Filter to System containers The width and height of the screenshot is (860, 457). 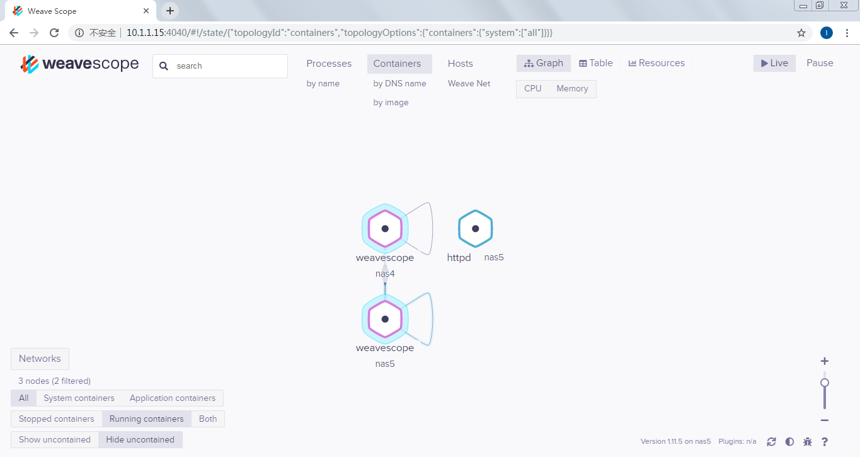pyautogui.click(x=79, y=398)
